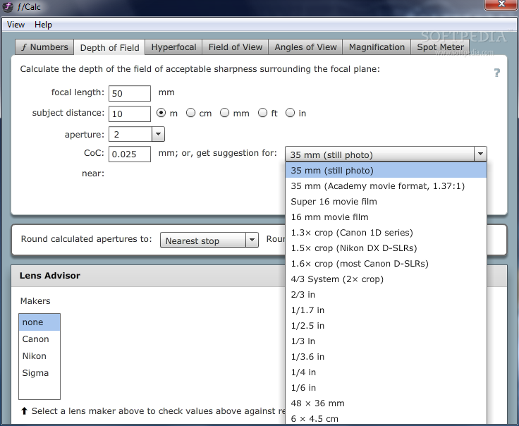The width and height of the screenshot is (519, 426).
Task: Switch to the f Numbers tab
Action: (44, 47)
